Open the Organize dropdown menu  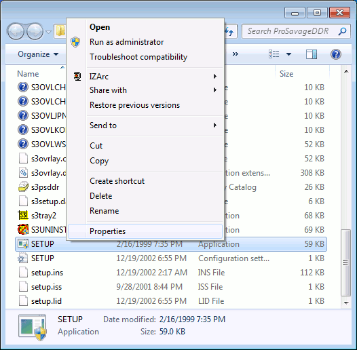point(38,54)
